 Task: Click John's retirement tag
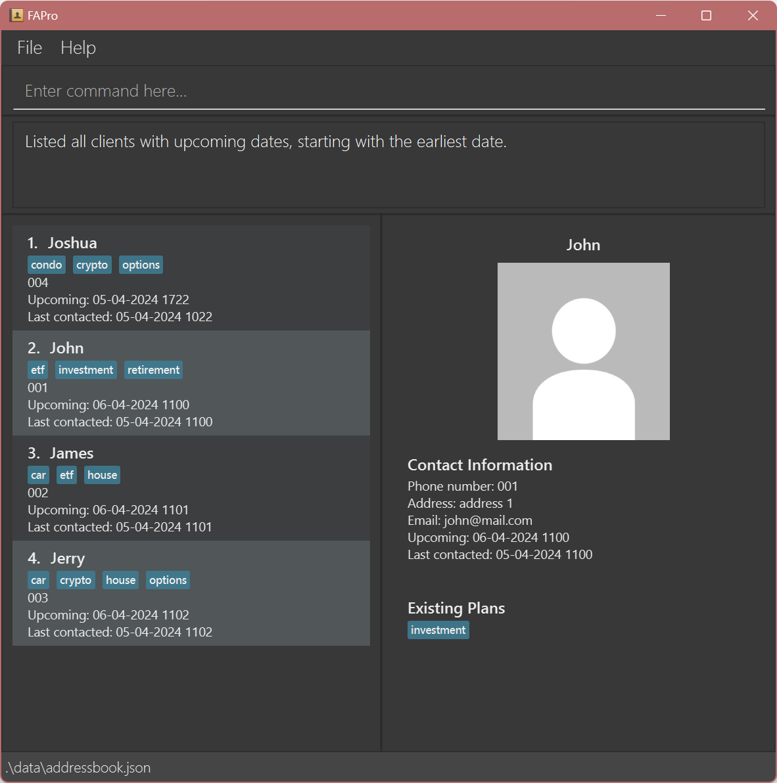153,370
